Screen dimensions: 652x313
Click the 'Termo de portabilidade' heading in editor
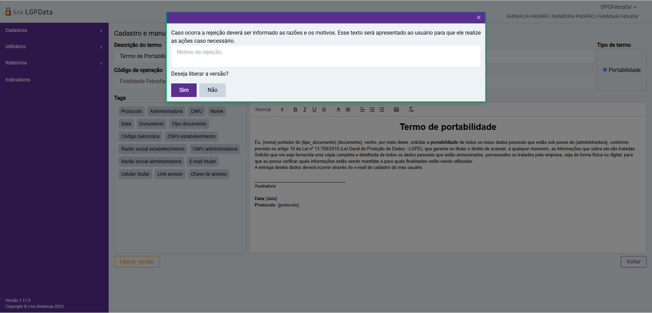(448, 127)
